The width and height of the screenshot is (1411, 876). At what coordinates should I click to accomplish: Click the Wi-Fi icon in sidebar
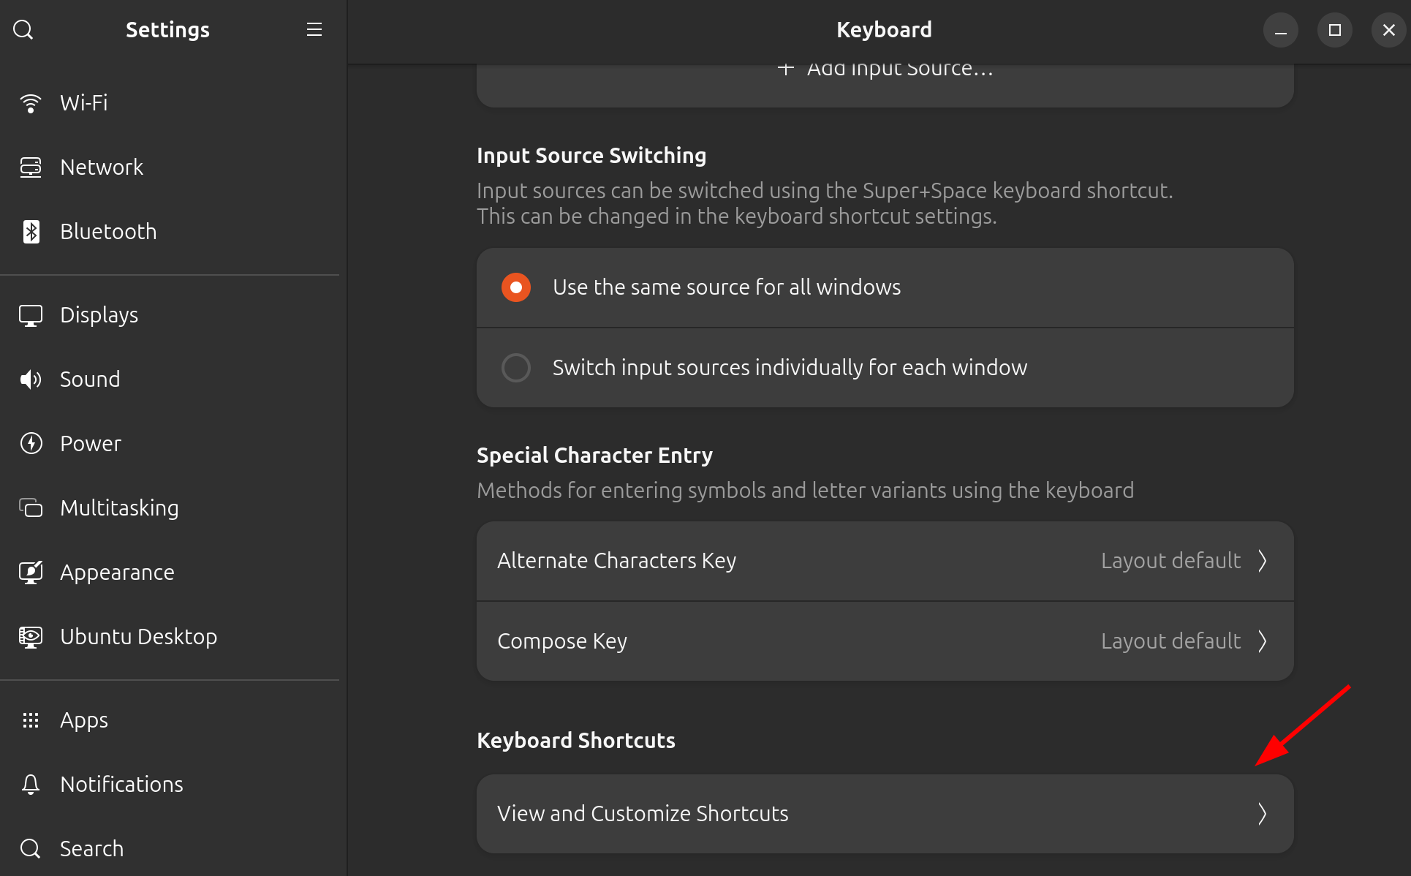(31, 103)
